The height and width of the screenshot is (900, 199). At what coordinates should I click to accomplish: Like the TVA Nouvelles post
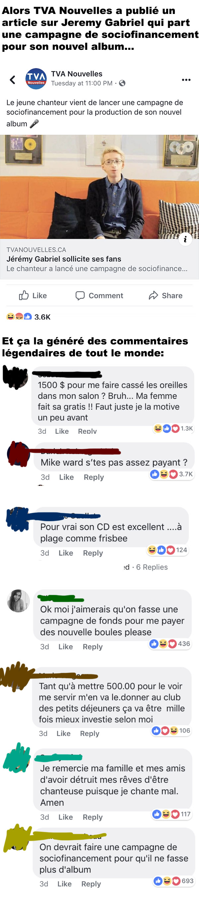point(33,296)
